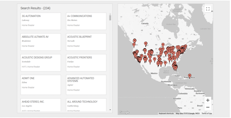
Task: Open the ACOUSTIC DESIGNS GROUP Scottsdale card
Action: 41,63
